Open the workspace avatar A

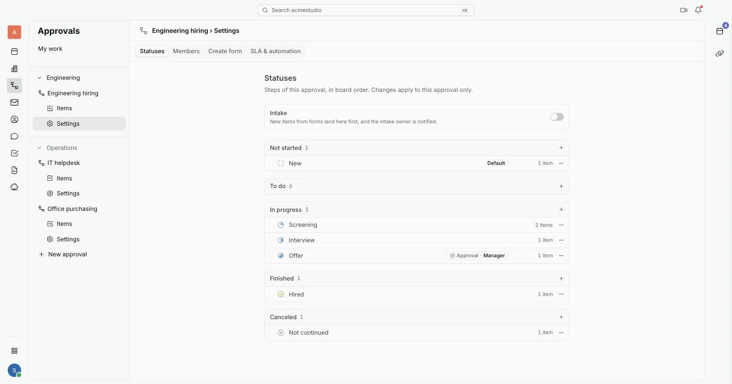(x=15, y=32)
